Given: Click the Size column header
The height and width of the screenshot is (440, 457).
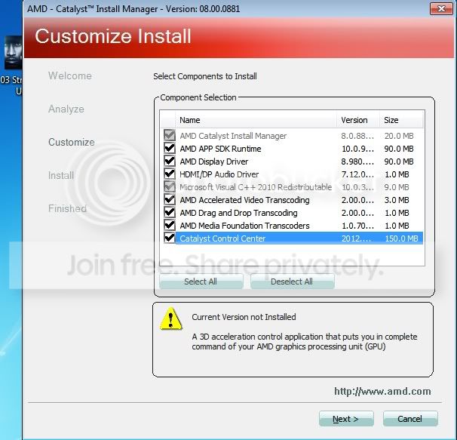Looking at the screenshot, I should (x=401, y=120).
